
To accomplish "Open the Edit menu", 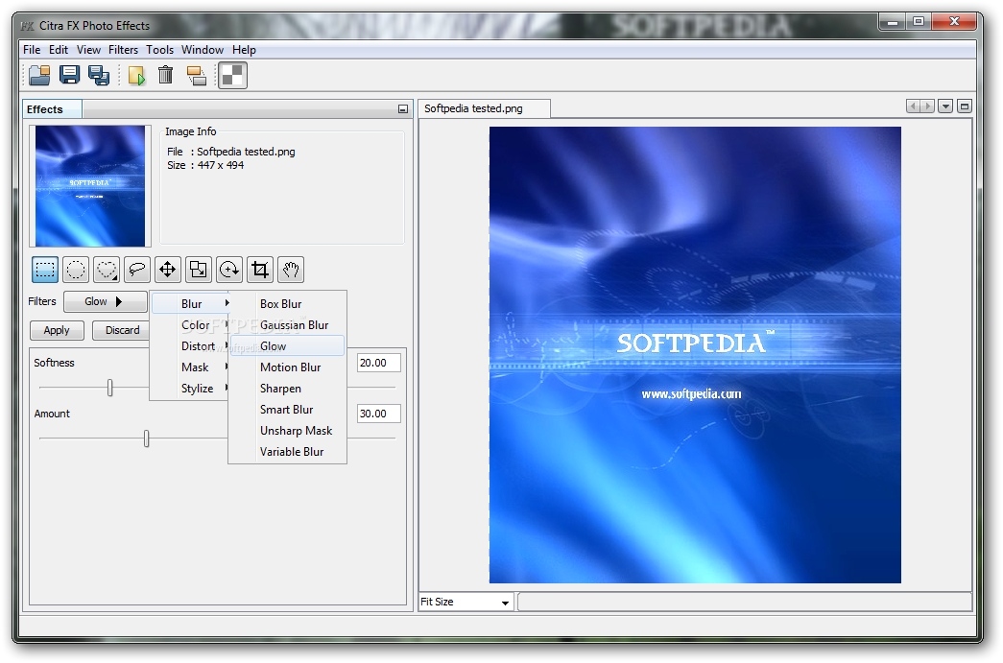I will 59,49.
